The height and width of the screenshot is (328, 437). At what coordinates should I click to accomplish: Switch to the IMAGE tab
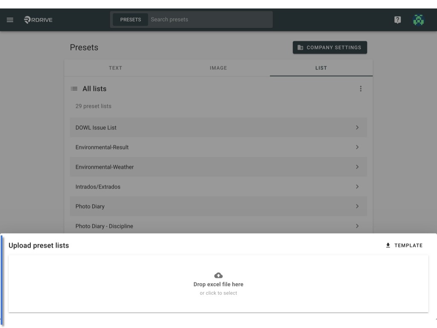click(x=218, y=68)
